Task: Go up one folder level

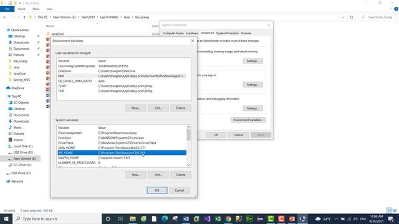Action: coord(24,17)
